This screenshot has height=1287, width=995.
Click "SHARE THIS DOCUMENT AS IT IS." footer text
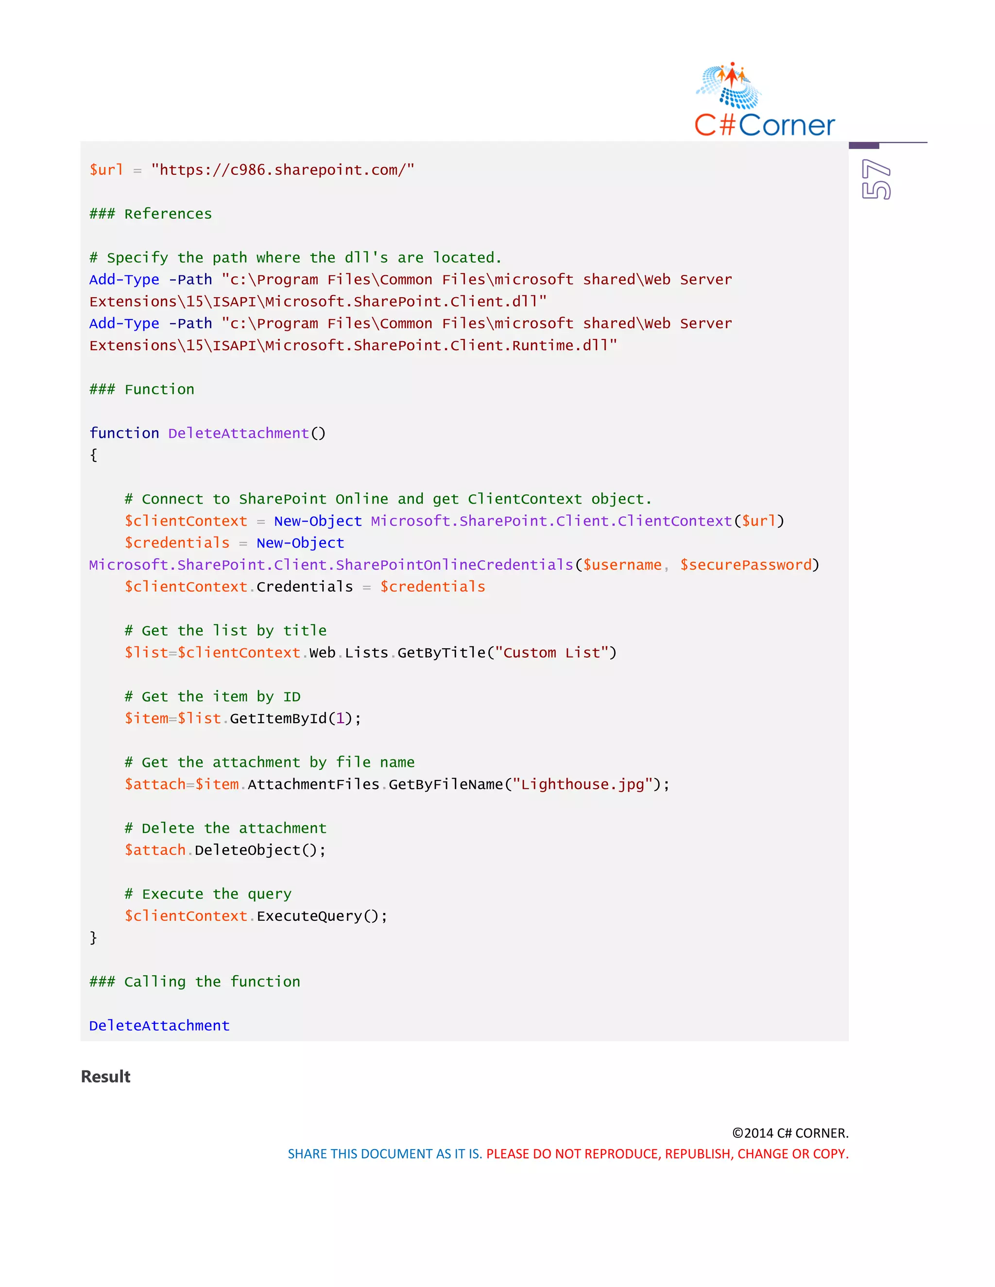point(385,1154)
